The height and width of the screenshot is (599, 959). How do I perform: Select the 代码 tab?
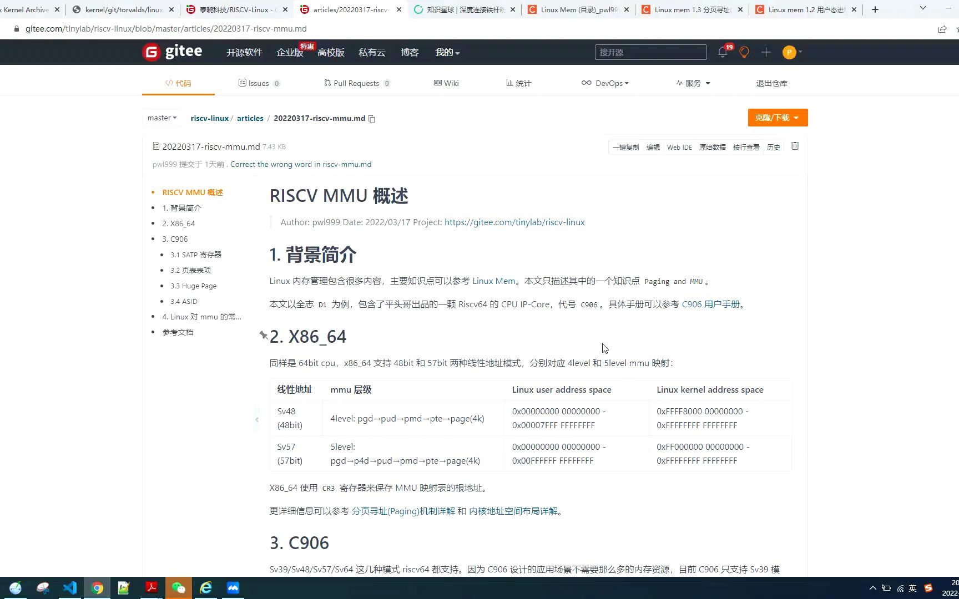pos(178,83)
